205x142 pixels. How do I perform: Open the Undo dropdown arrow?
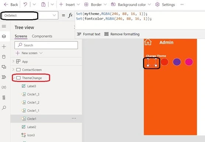point(34,4)
